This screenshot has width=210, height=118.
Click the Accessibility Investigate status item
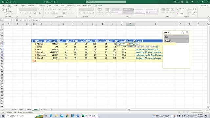pos(26,112)
